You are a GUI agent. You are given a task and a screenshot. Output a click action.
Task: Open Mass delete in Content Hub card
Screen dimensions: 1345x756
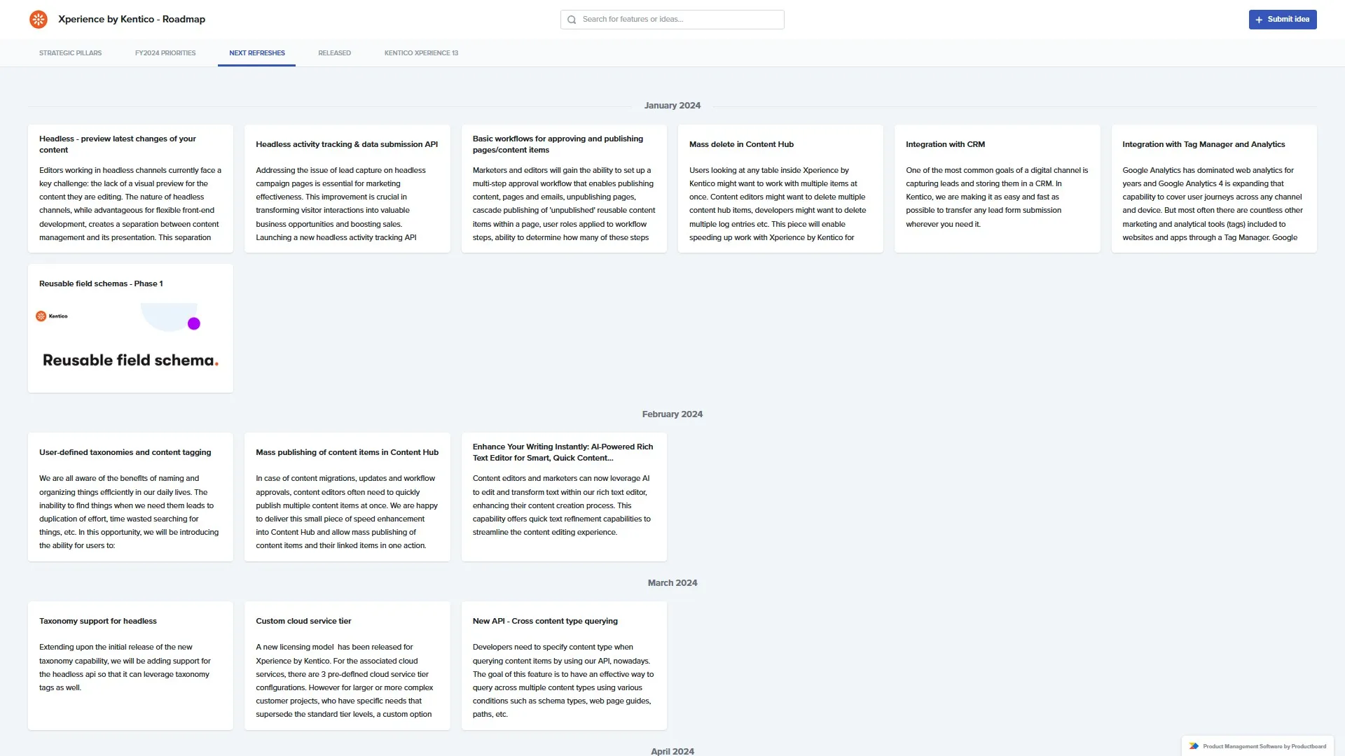tap(780, 189)
